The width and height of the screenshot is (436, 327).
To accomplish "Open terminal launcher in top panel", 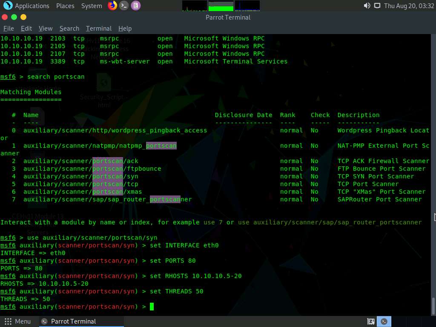I will tap(124, 5).
